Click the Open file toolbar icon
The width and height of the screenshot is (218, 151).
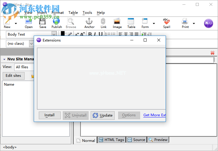pyautogui.click(x=29, y=23)
